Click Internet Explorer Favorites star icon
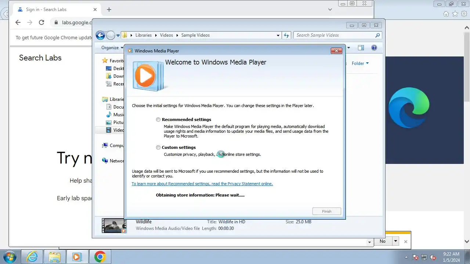 (455, 14)
